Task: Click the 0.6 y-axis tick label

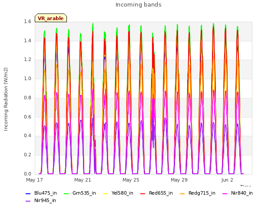Action: pyautogui.click(x=27, y=117)
